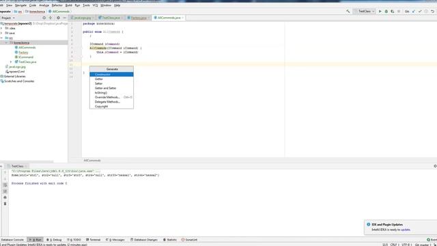The image size is (437, 246).
Task: Click the Stop process square icon
Action: (399, 12)
